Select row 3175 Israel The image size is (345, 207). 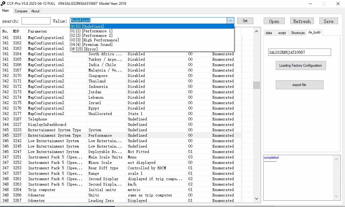tap(121, 103)
